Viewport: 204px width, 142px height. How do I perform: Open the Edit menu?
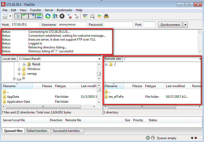14,10
